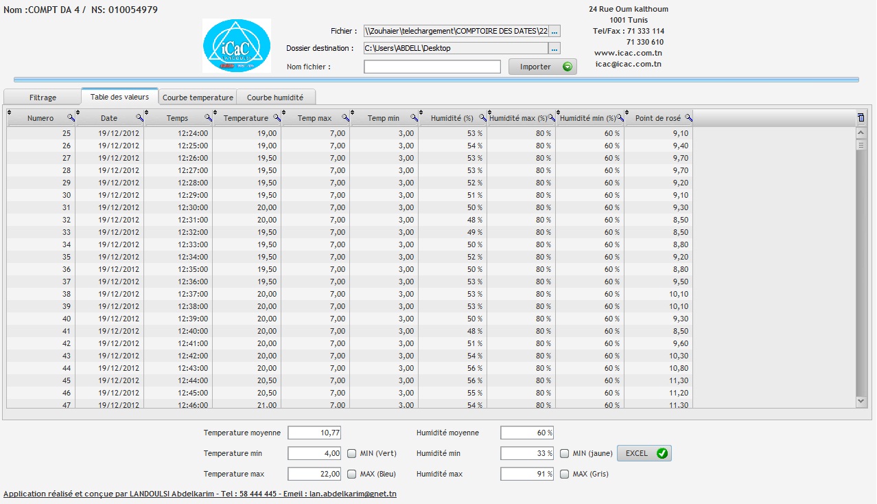Image resolution: width=877 pixels, height=504 pixels.
Task: Click dew point cell 10,80
Action: [x=659, y=368]
